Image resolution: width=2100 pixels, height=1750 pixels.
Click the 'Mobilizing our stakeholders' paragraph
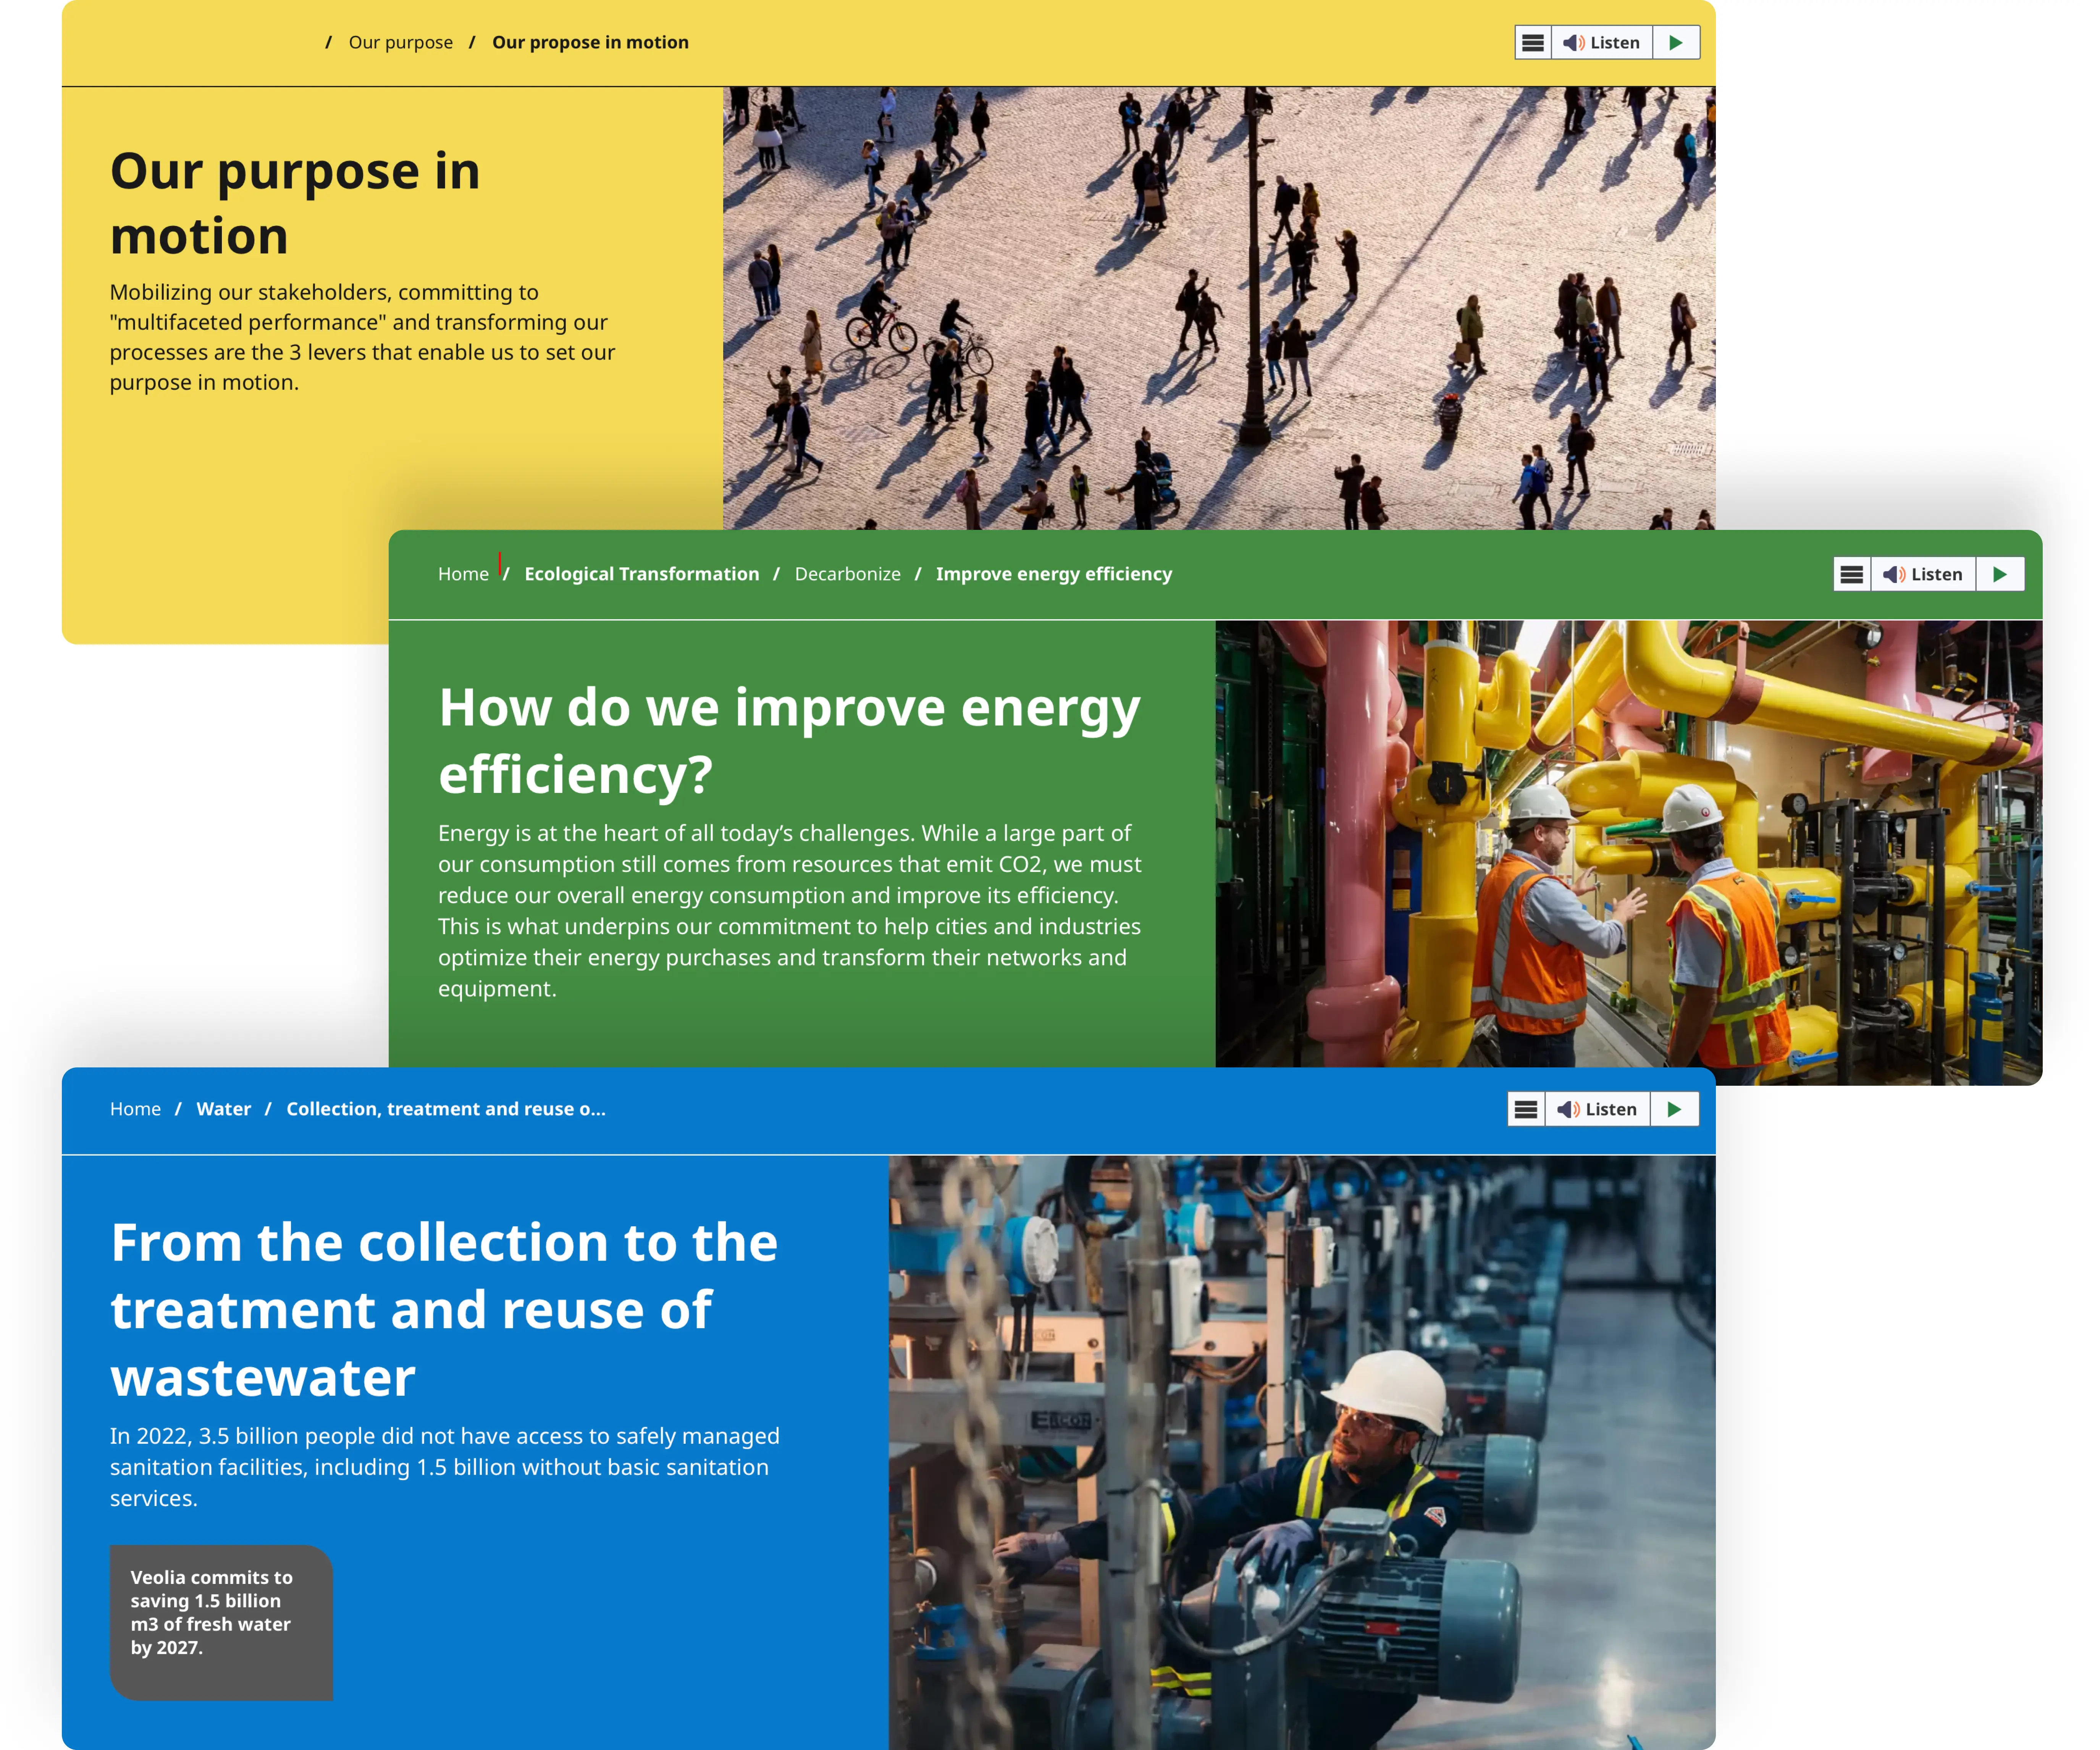coord(362,337)
